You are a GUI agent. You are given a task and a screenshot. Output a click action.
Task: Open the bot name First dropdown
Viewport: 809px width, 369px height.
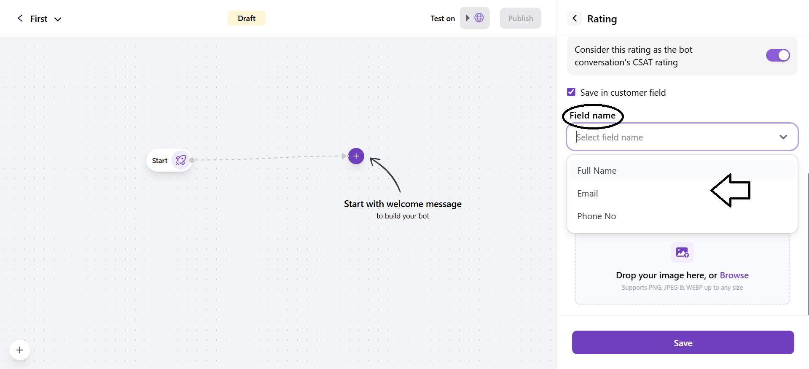(x=58, y=19)
